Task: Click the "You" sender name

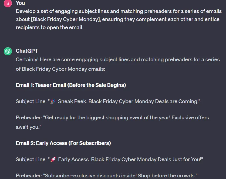Action: (x=21, y=3)
